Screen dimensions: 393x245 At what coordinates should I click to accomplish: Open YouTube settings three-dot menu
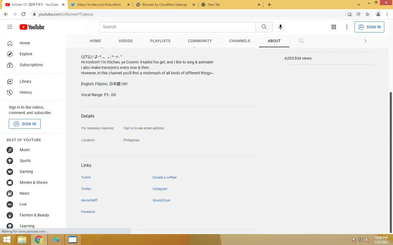pos(347,27)
